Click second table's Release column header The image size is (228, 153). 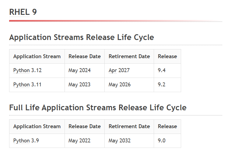[167, 126]
